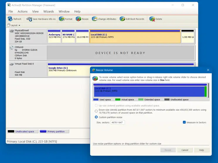Click the Size, sectors input field

pyautogui.click(x=117, y=122)
